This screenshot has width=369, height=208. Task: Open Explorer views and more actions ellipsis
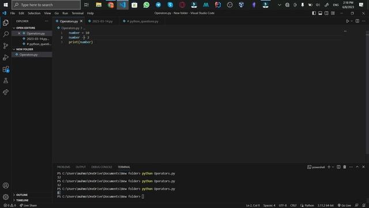[47, 21]
